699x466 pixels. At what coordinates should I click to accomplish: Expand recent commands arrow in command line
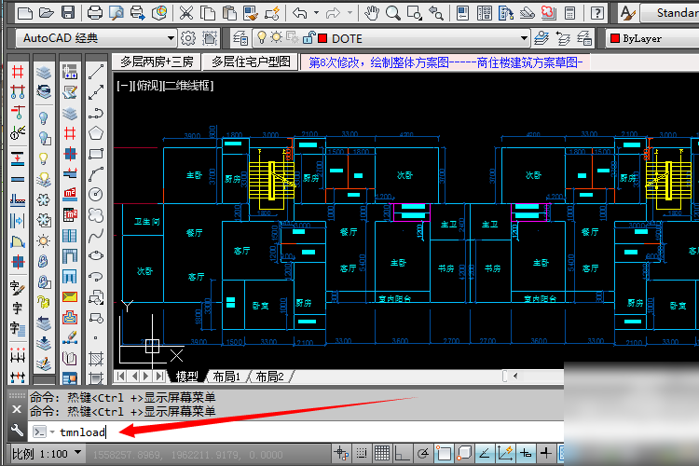[x=52, y=432]
